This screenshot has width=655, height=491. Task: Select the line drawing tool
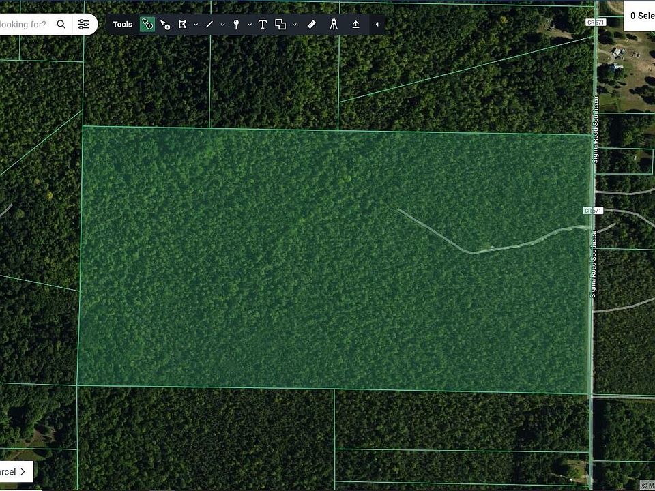click(x=209, y=25)
